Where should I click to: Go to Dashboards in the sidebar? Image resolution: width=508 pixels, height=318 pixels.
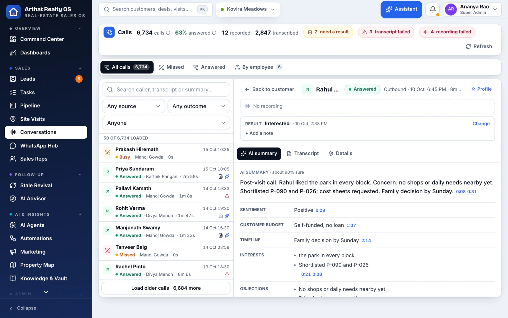pyautogui.click(x=46, y=53)
